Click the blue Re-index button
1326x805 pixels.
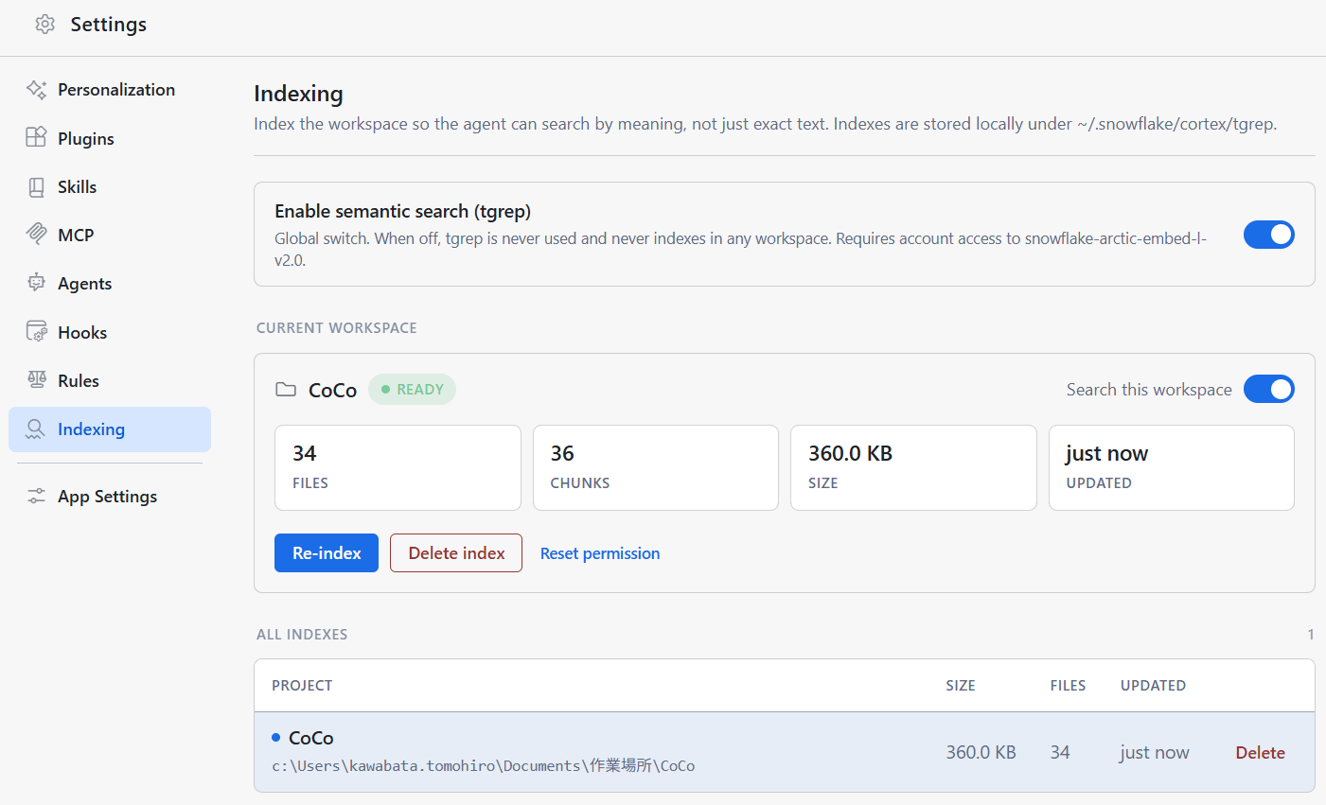(x=327, y=553)
